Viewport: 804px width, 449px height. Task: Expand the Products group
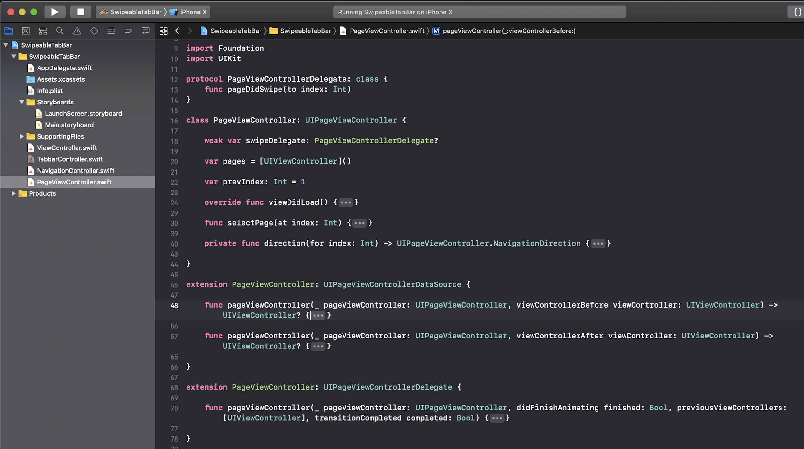coord(13,193)
